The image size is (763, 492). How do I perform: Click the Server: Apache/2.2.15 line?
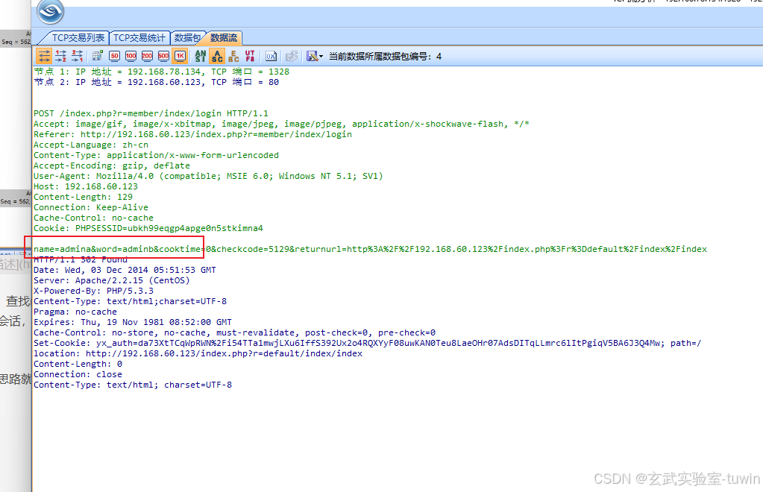(x=111, y=280)
